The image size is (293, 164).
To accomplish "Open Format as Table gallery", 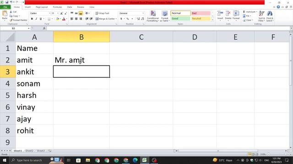I will [x=165, y=16].
